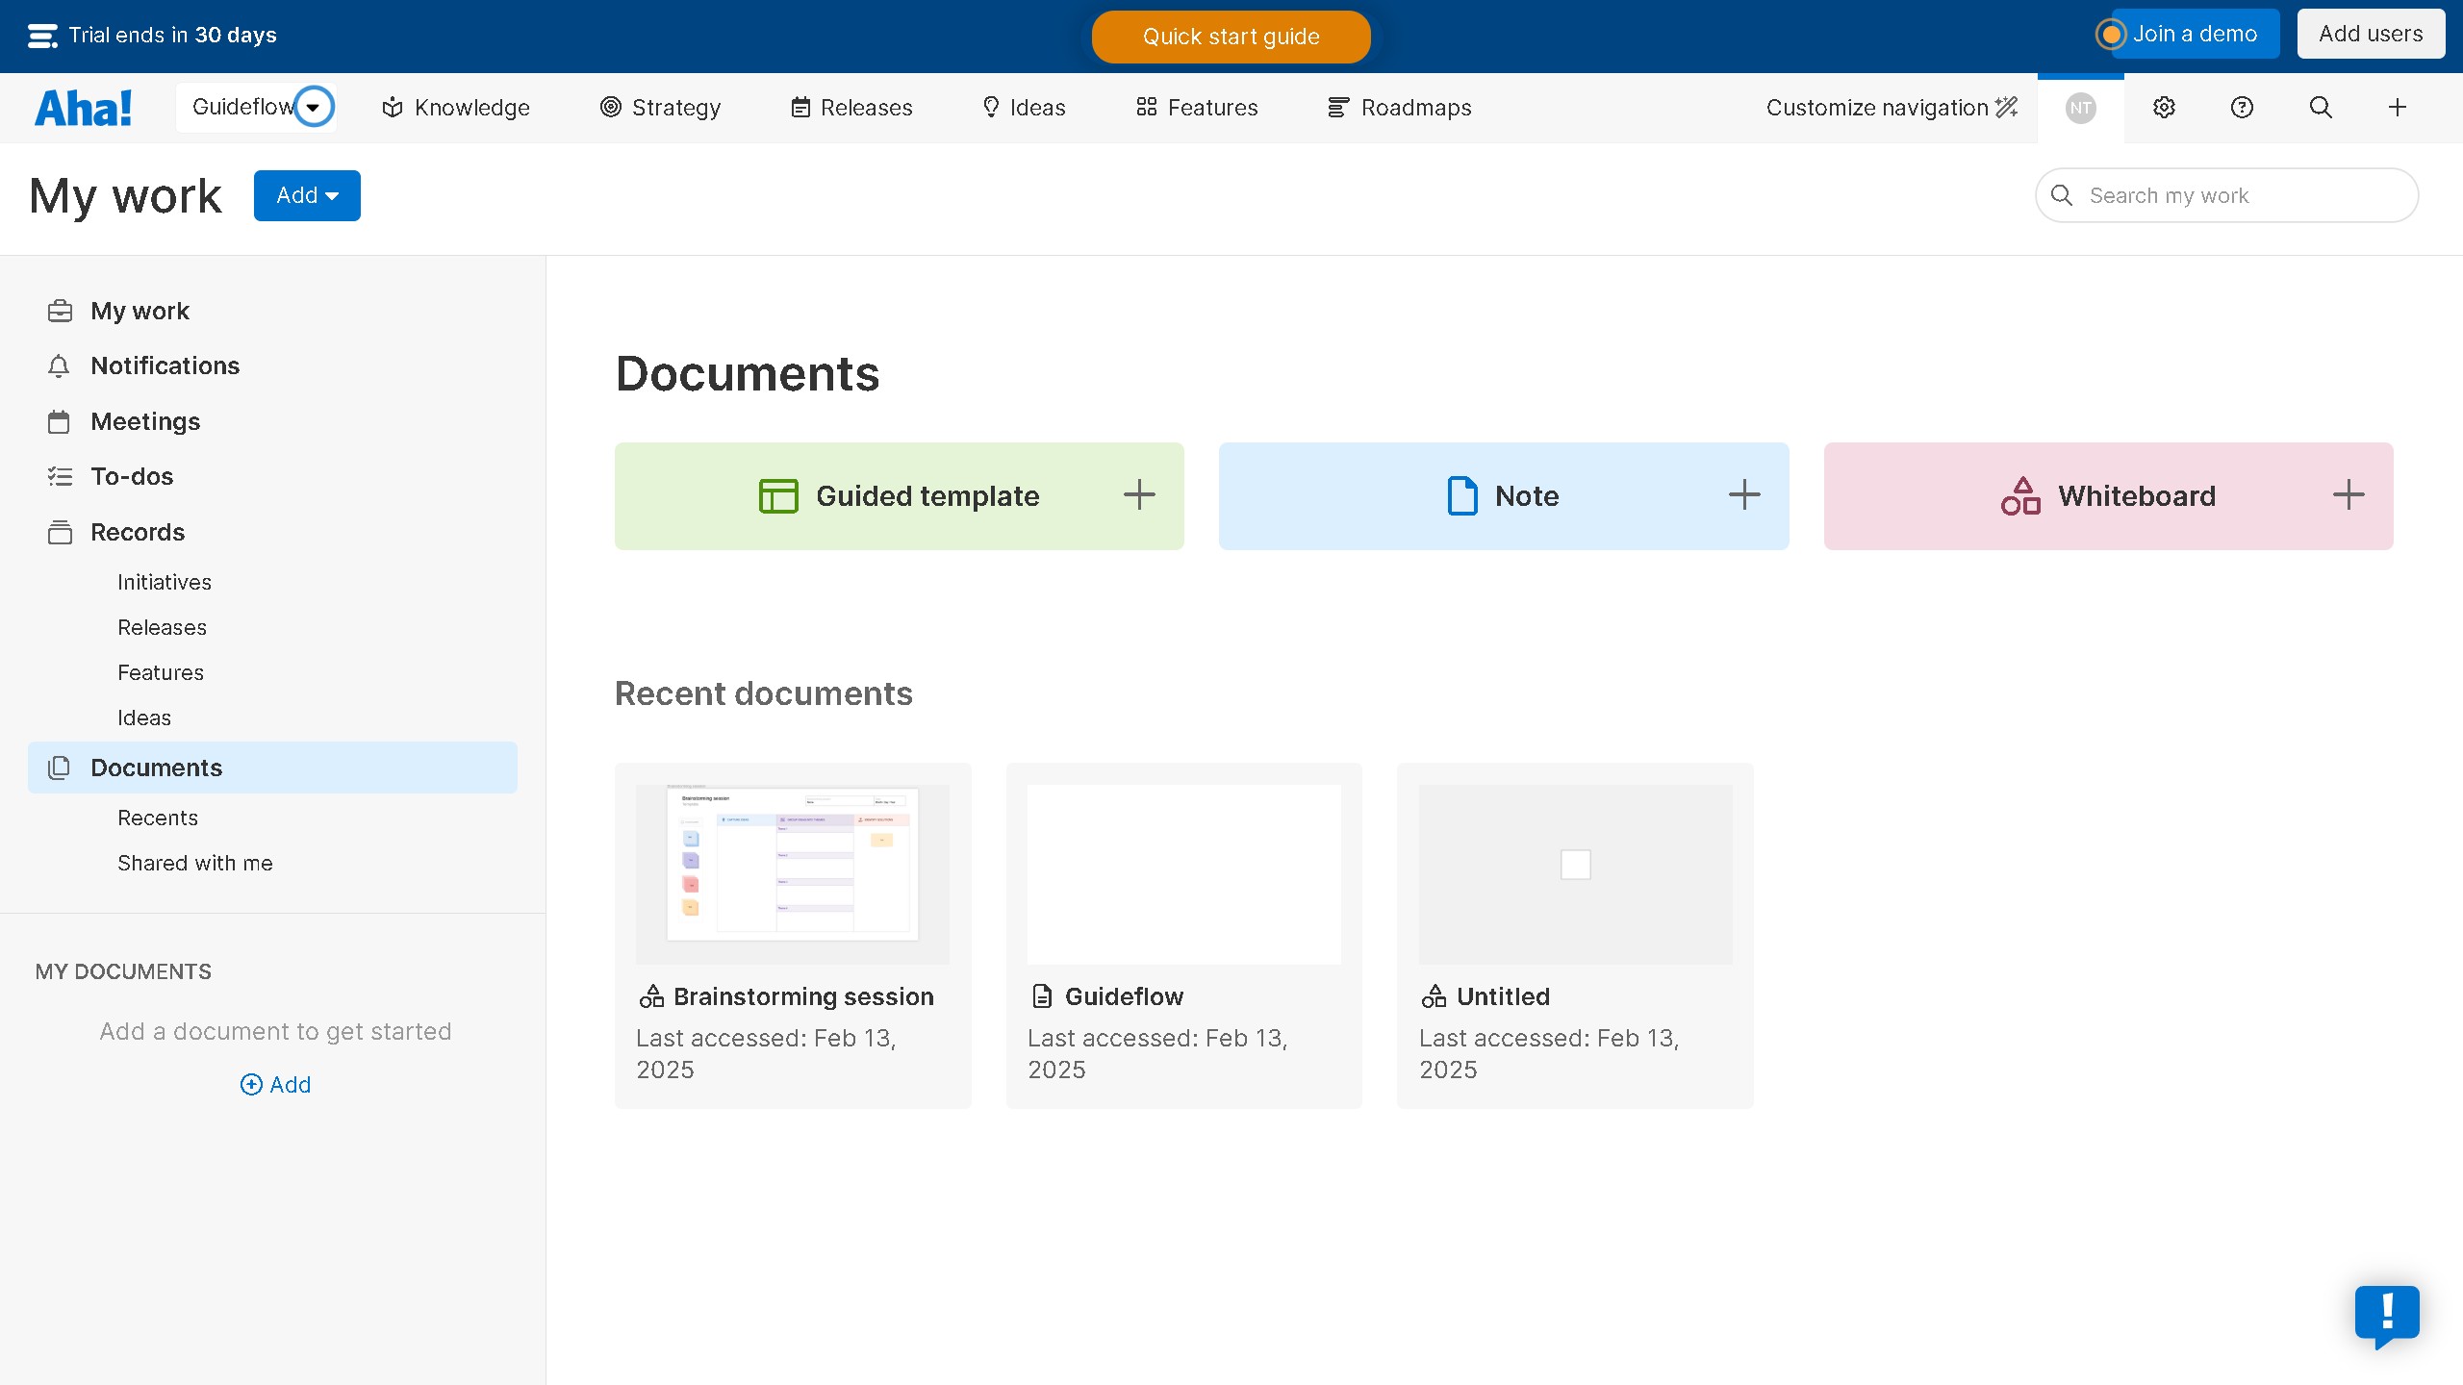Click the orange Join a demo status dot
The width and height of the screenshot is (2463, 1385).
coord(2111,34)
